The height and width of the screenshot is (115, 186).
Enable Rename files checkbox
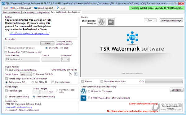point(6,52)
